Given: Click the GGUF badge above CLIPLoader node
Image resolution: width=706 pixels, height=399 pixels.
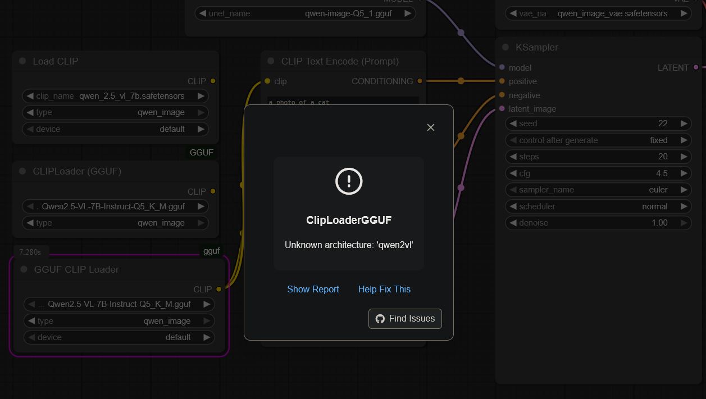Looking at the screenshot, I should click(x=202, y=153).
